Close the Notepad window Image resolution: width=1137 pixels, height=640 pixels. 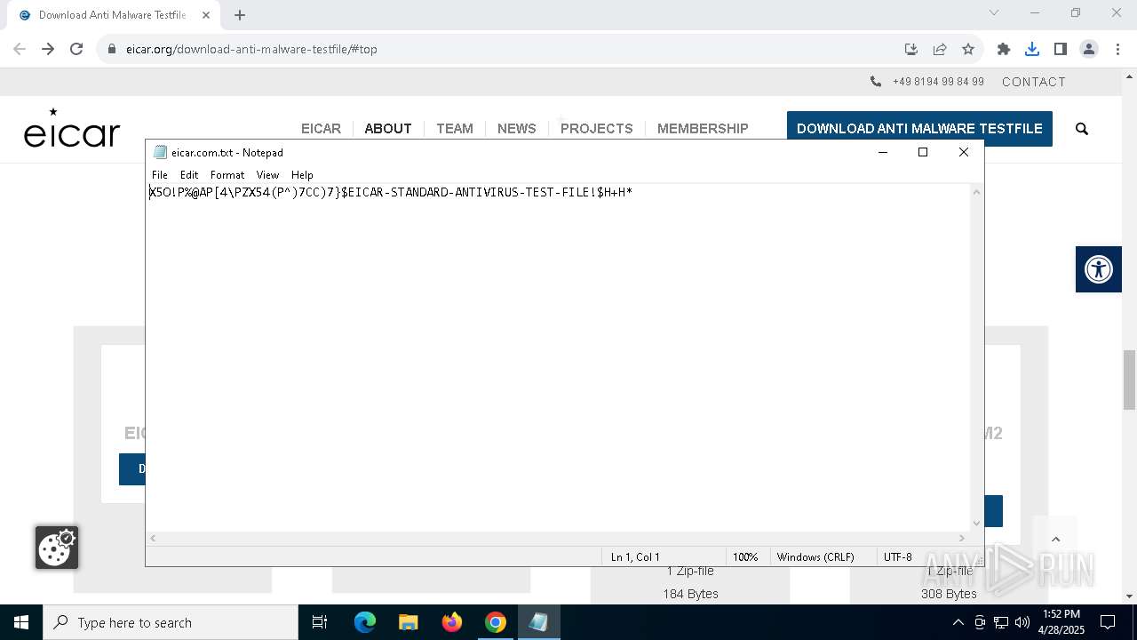[x=964, y=152]
